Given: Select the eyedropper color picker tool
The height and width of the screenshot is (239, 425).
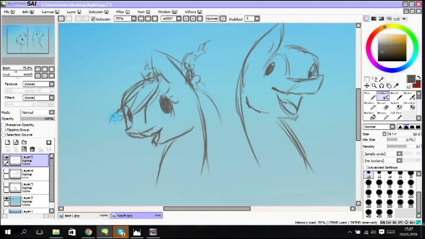Looking at the screenshot, I should [x=396, y=86].
